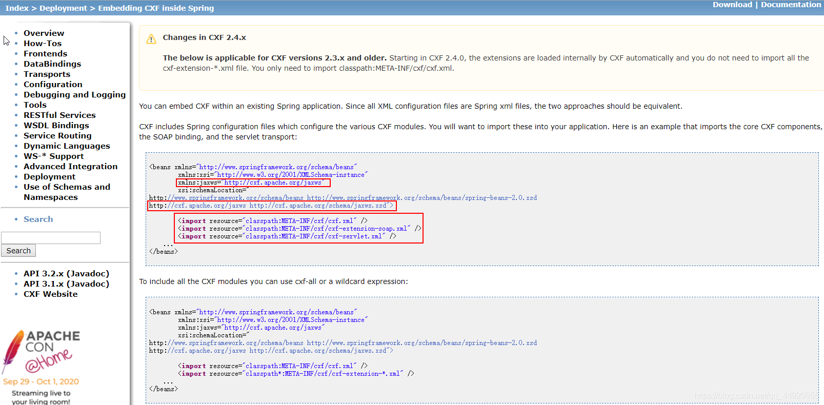This screenshot has height=405, width=824.
Task: Open API 3.2.x (Javadoc) link
Action: (66, 274)
